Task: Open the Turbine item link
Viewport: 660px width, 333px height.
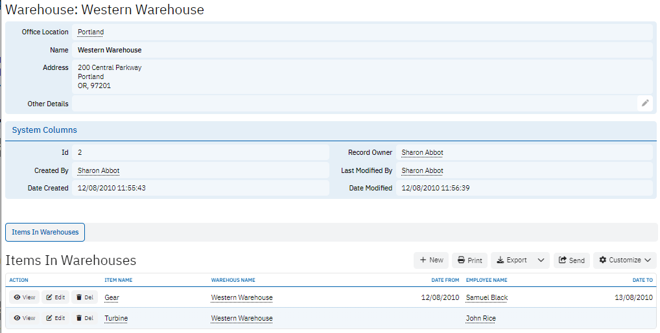Action: tap(116, 318)
